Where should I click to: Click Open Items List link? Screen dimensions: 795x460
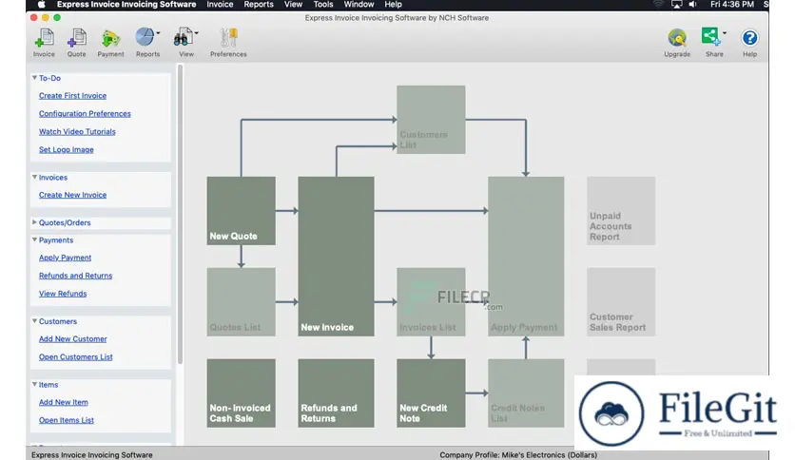(x=67, y=420)
